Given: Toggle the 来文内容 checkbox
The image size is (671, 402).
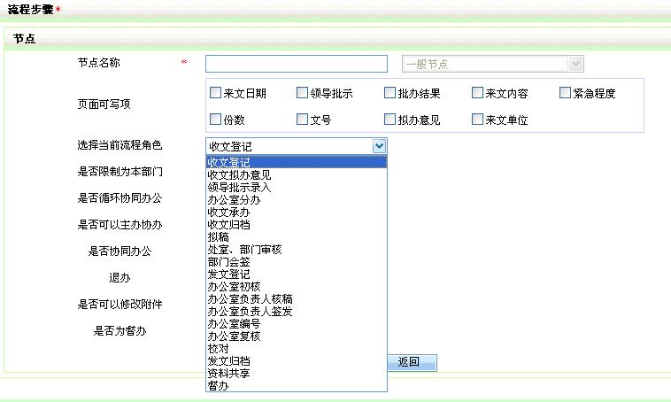Looking at the screenshot, I should pos(477,92).
